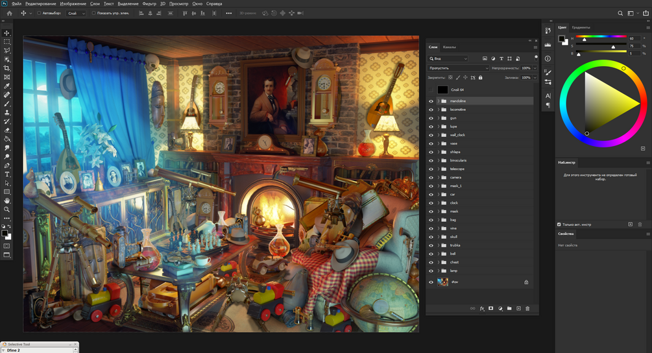This screenshot has height=353, width=652.
Task: Add a layer style with fx icon
Action: pos(482,308)
